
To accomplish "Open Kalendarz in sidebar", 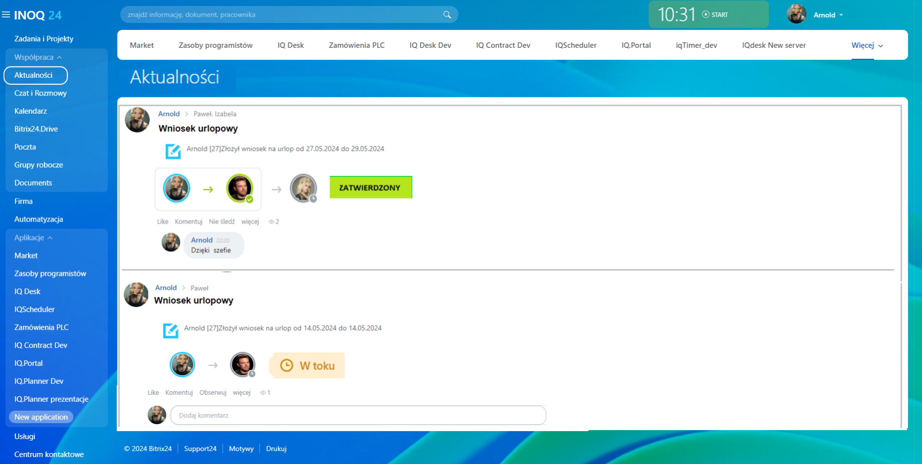I will [30, 111].
